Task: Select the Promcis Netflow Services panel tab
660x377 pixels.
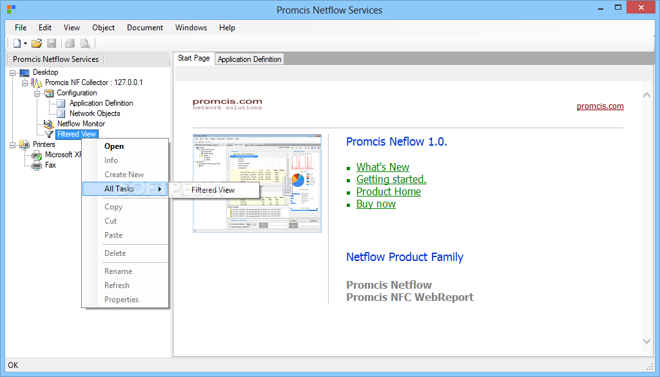Action: 55,59
